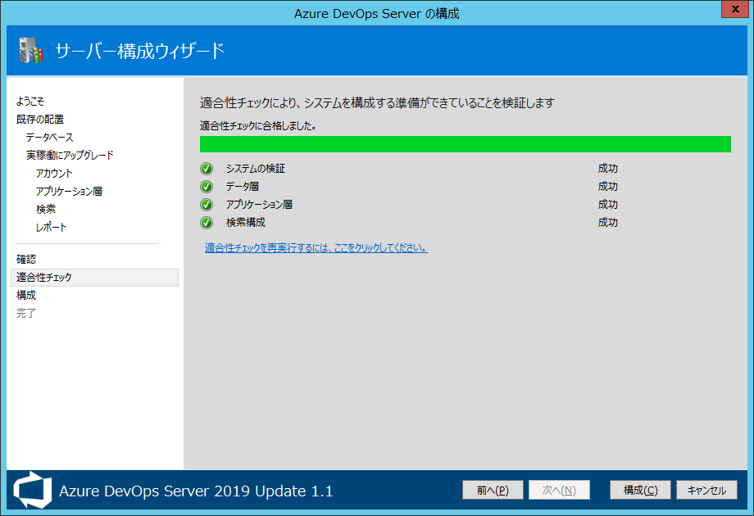
Task: Click 適合性チェックに合格しました message
Action: pos(258,126)
